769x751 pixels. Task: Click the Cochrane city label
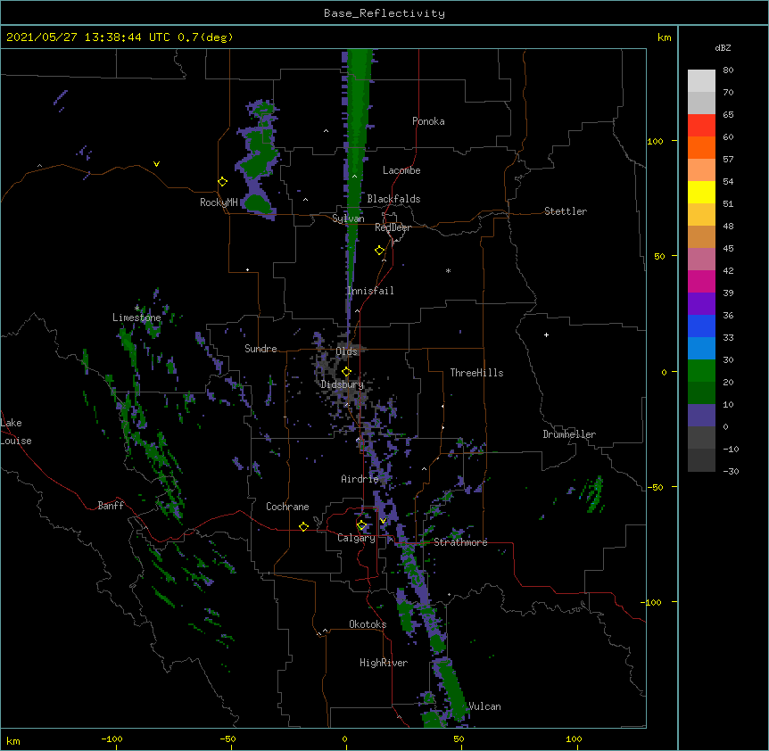click(x=287, y=507)
